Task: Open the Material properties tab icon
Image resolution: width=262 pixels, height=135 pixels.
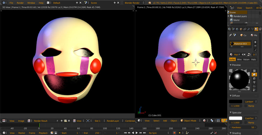Action: coord(256,29)
